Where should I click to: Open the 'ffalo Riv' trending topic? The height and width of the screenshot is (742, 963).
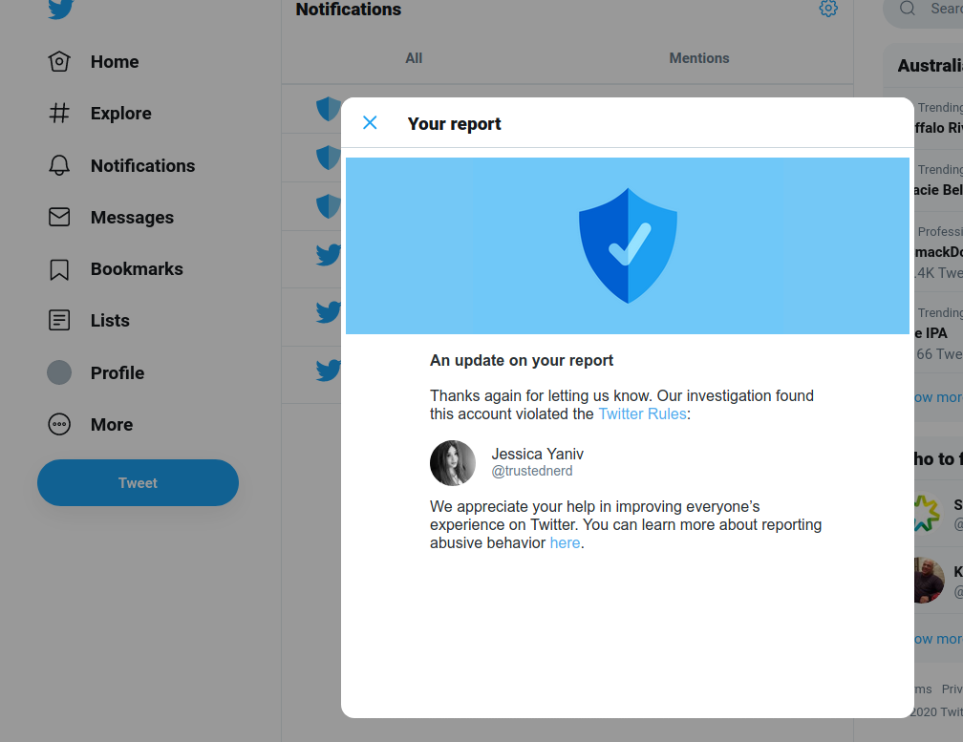tap(938, 128)
